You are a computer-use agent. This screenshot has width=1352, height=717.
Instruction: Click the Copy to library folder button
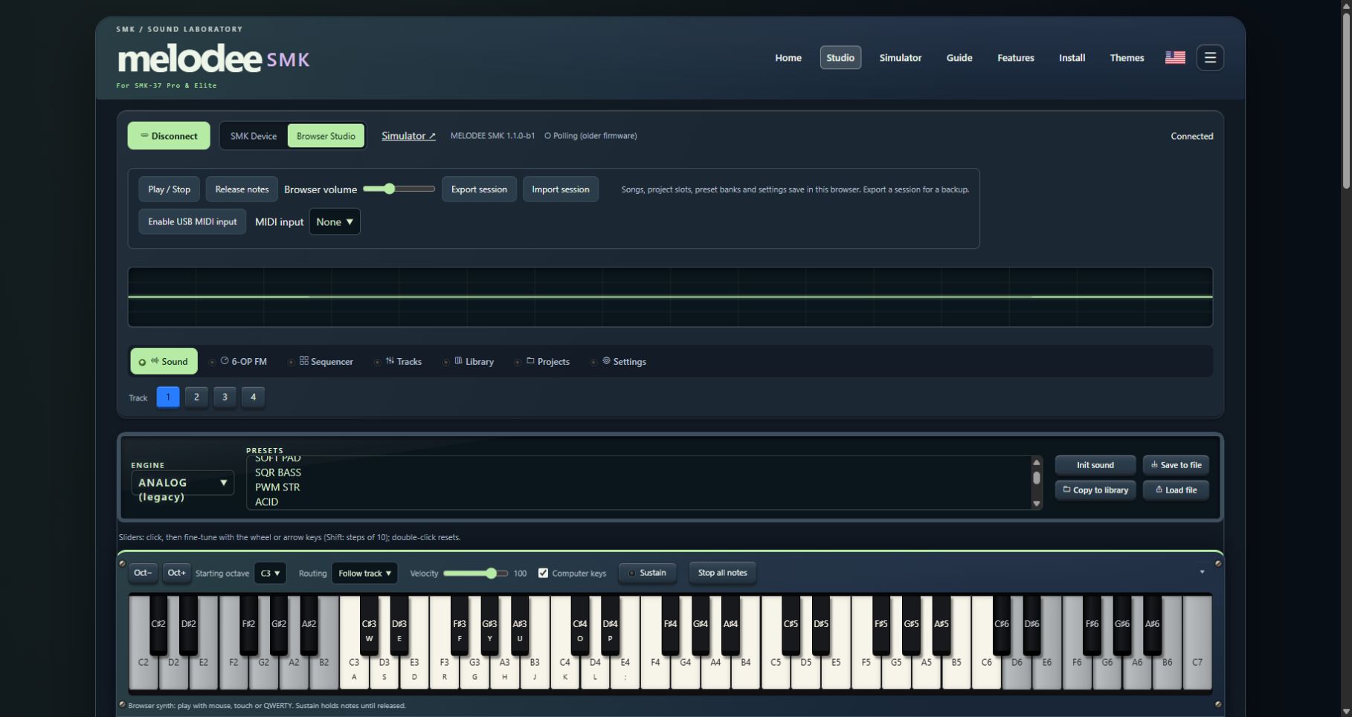pyautogui.click(x=1095, y=490)
